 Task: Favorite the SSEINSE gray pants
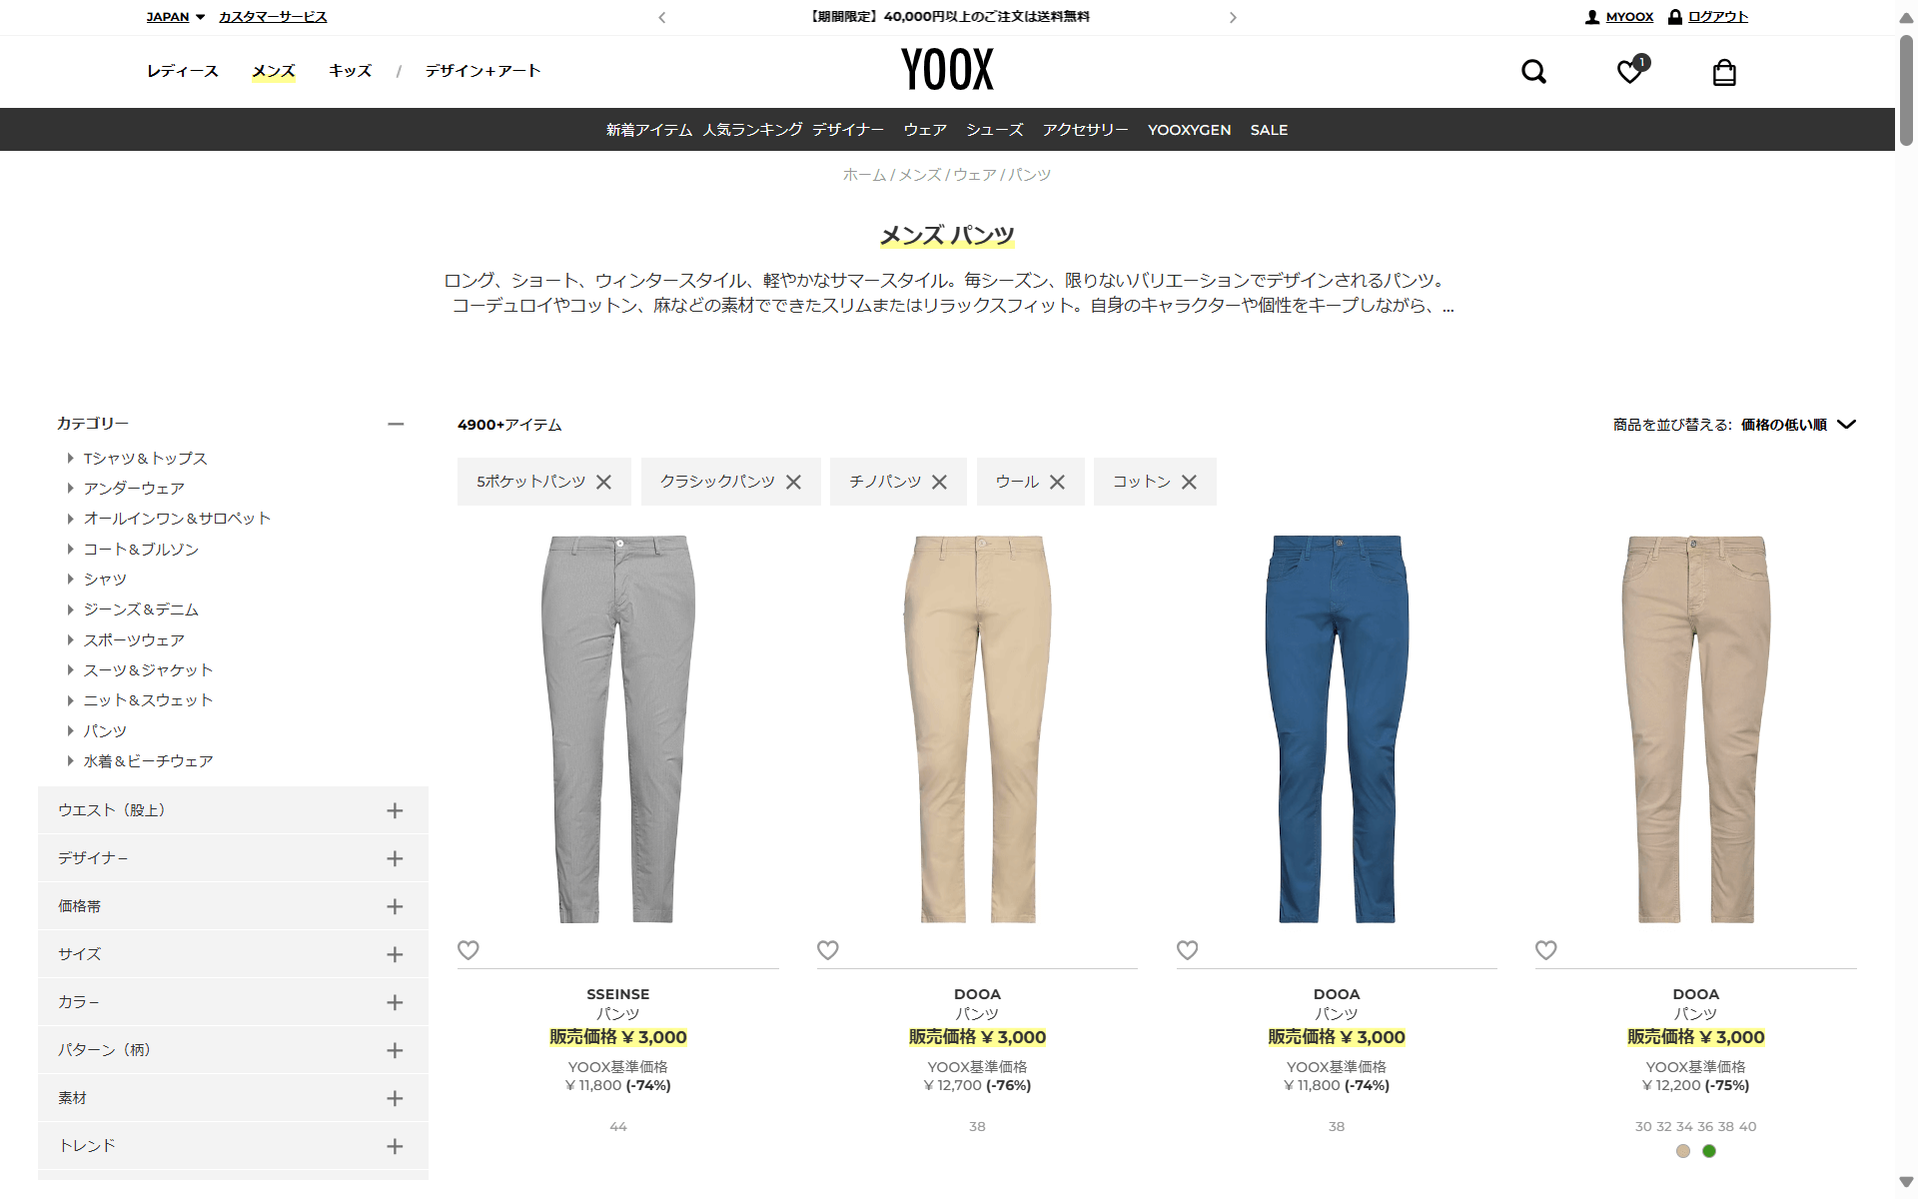(x=469, y=950)
